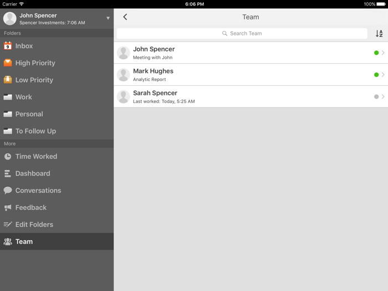The width and height of the screenshot is (388, 291).
Task: Tap John Spencer name in sidebar header
Action: (38, 16)
